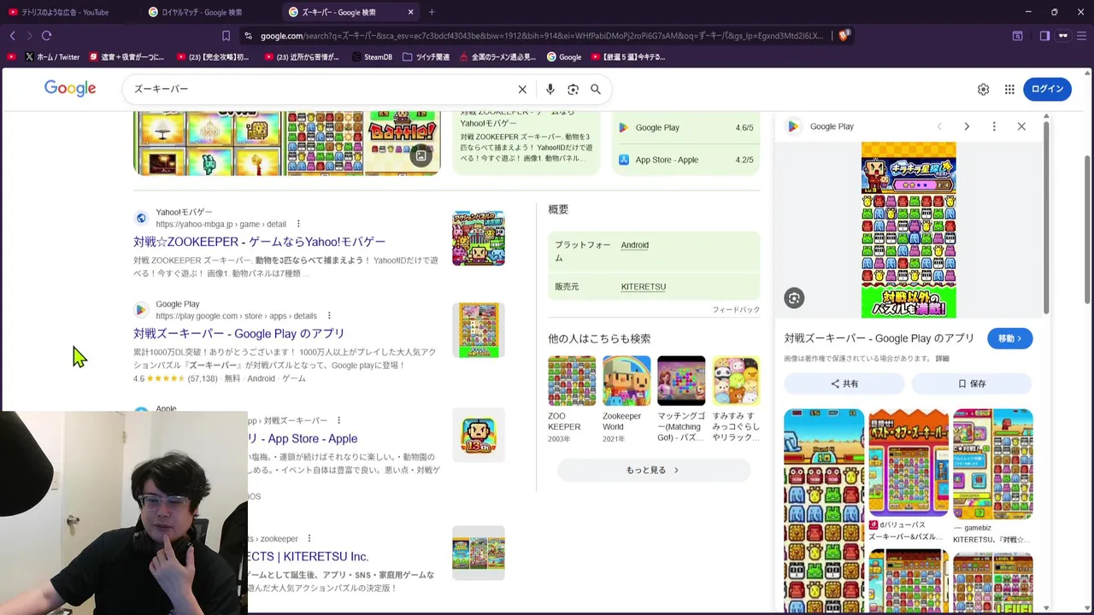Click the browser address bar URL
The image size is (1094, 615).
coord(542,36)
